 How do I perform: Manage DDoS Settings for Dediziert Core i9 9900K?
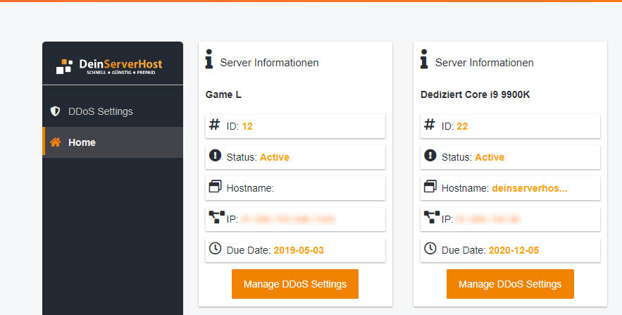(510, 284)
